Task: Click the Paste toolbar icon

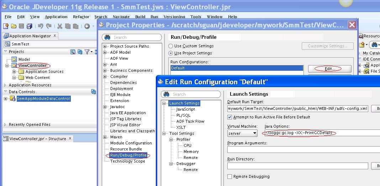Action: pyautogui.click(x=76, y=26)
